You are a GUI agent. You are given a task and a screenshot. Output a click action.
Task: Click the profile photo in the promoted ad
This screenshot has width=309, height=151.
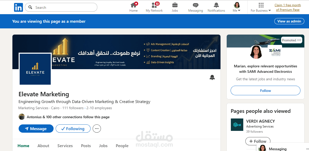pyautogui.click(x=256, y=52)
